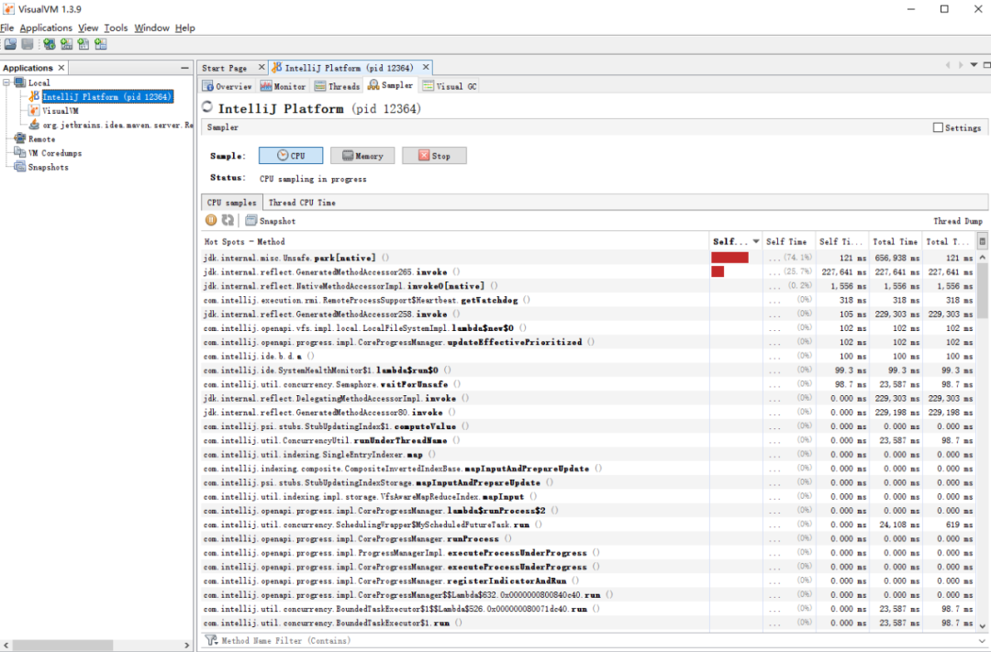Image resolution: width=991 pixels, height=652 pixels.
Task: Click the vertical scrollbar thumb of the Hot Spots table
Action: point(982,291)
